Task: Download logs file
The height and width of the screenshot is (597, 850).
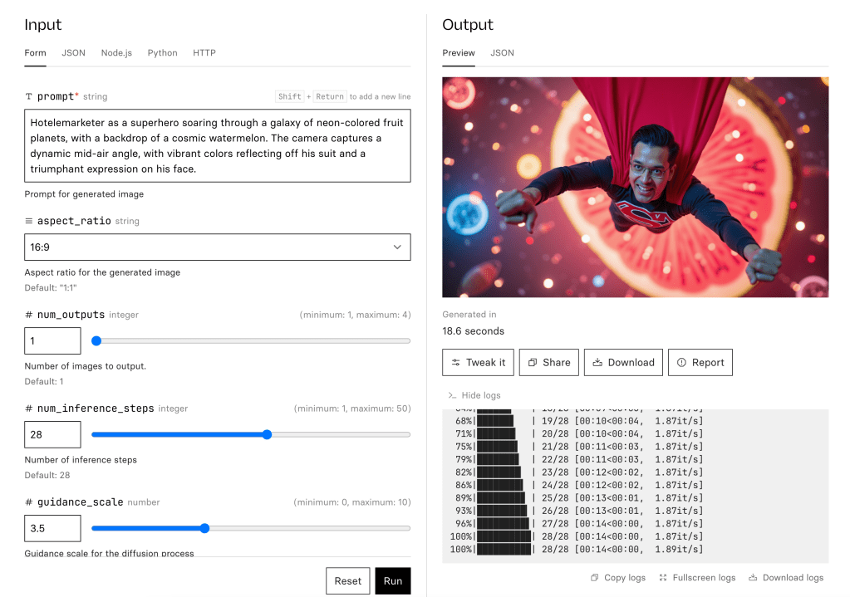Action: 786,578
